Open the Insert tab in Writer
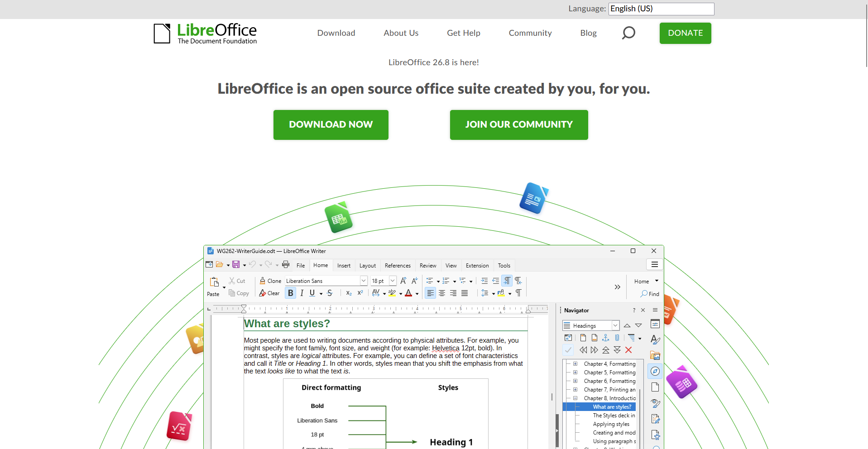 click(344, 266)
